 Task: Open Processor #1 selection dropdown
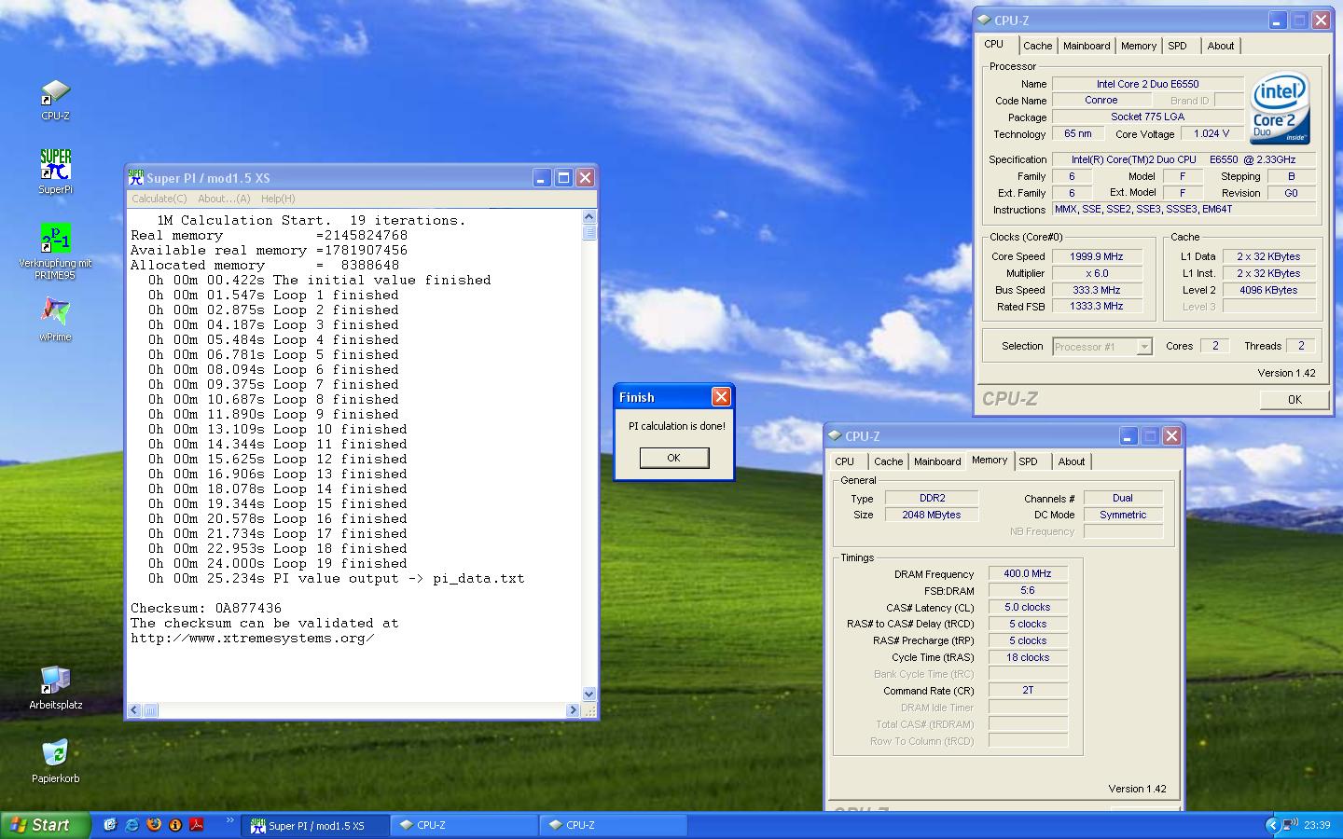point(1102,347)
